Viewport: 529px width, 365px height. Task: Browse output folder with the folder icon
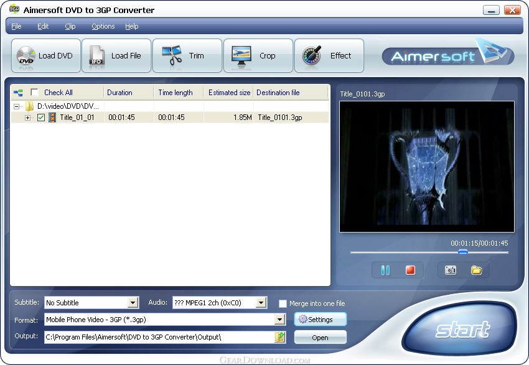point(279,337)
